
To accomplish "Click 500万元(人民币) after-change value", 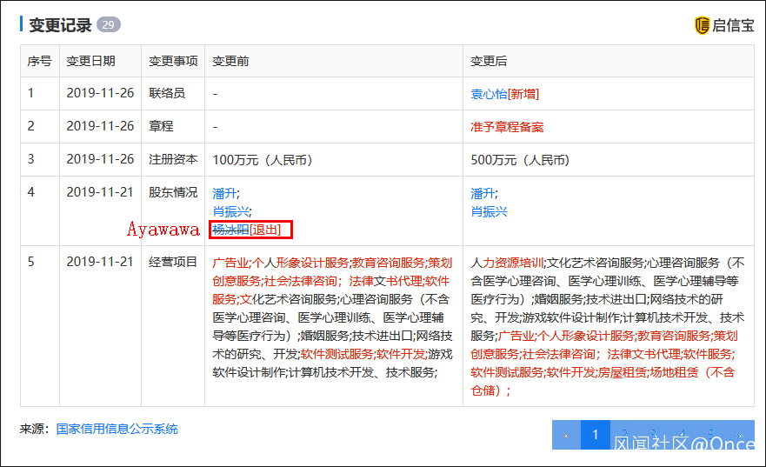I will click(x=520, y=160).
